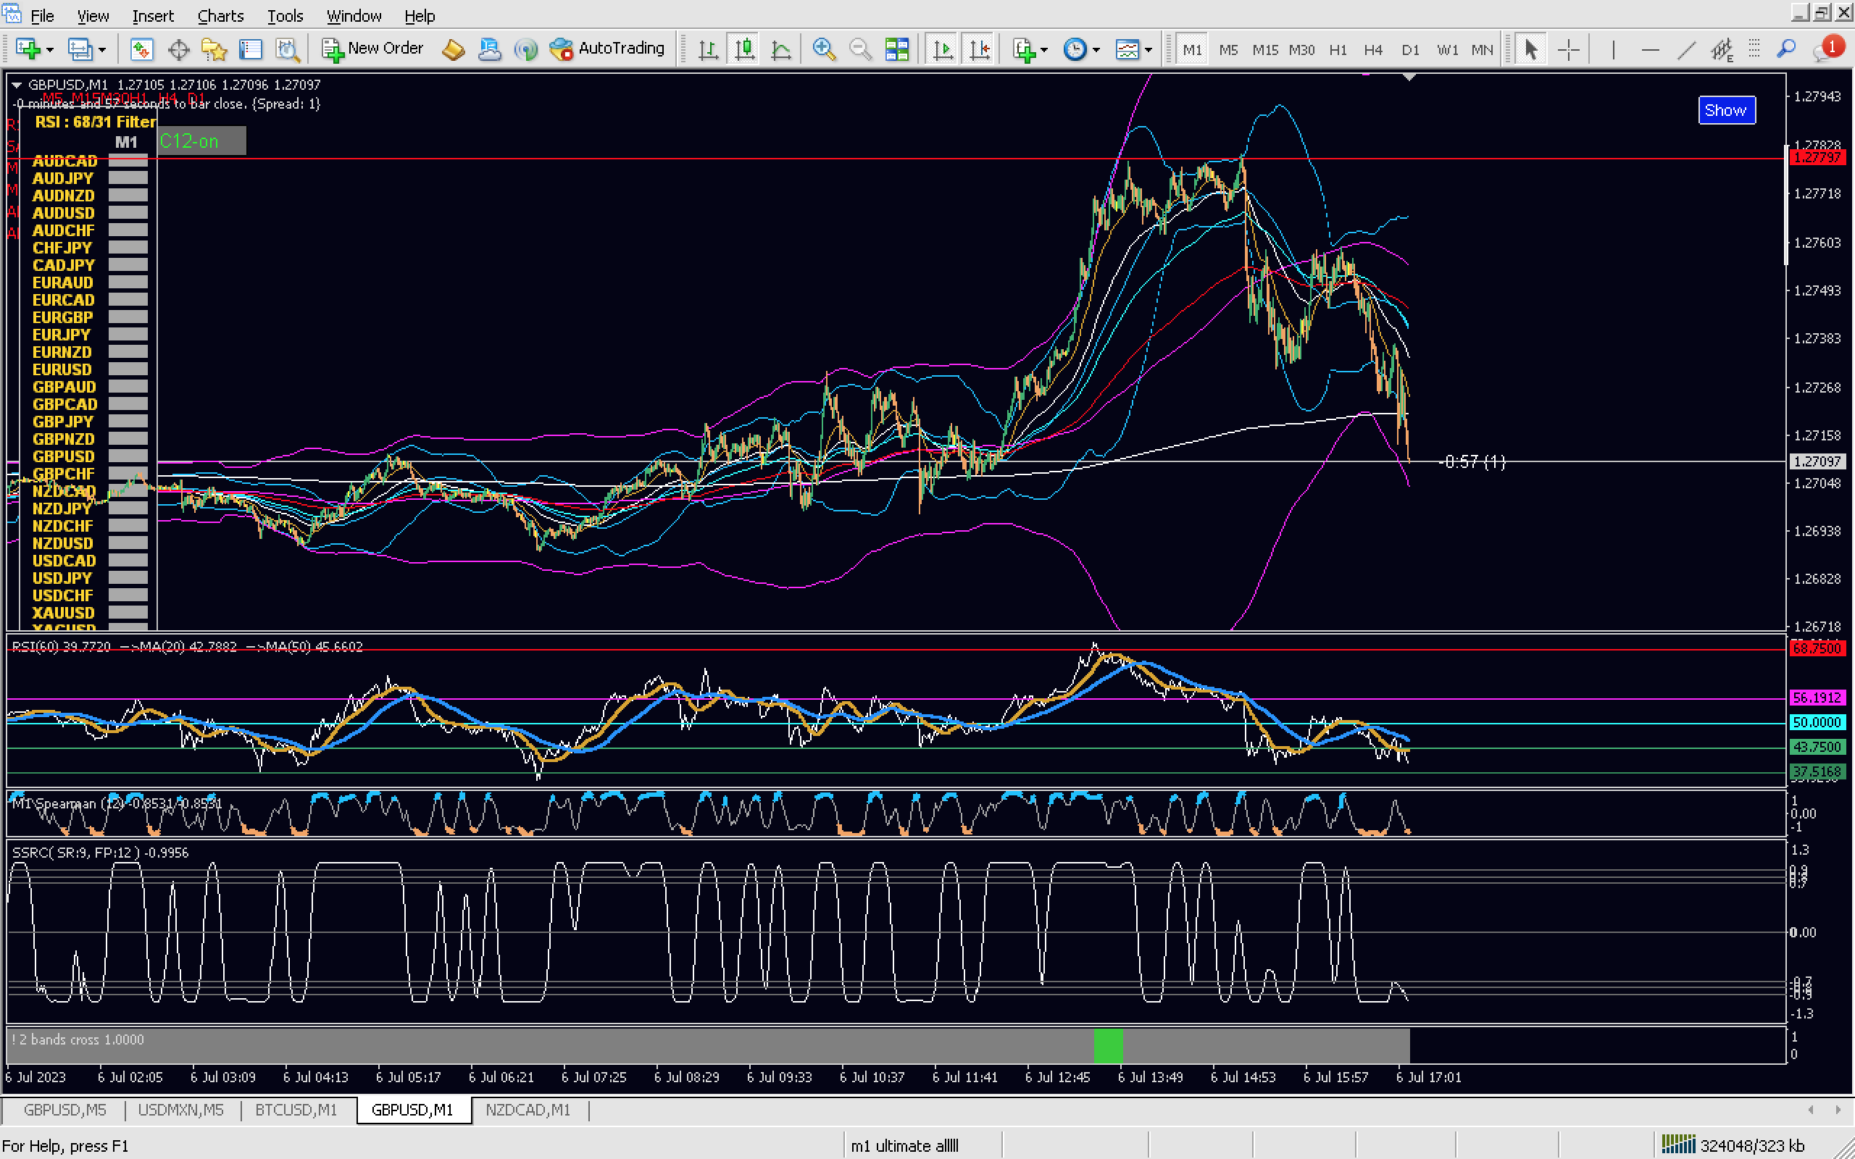Toggle the C12-on indicator button

coord(201,141)
